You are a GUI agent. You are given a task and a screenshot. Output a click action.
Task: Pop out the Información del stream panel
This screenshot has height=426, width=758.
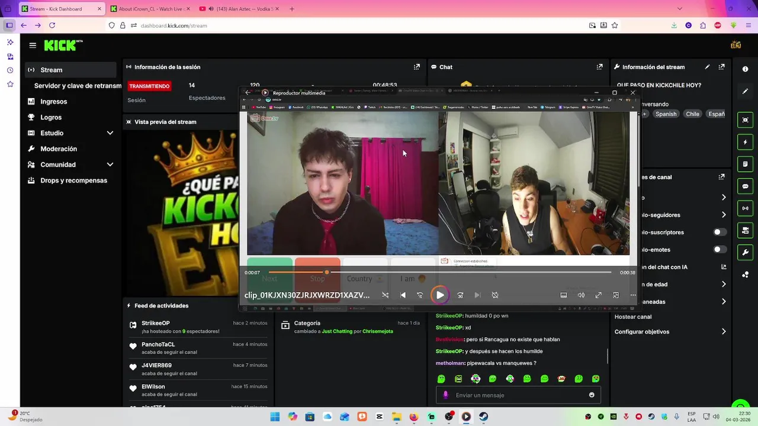pos(721,67)
